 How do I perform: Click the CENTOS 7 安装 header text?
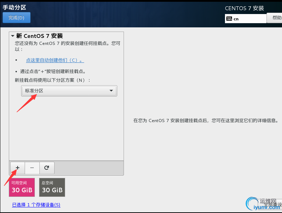[x=244, y=8]
